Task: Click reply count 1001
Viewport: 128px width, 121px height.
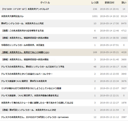Action: pyautogui.click(x=95, y=16)
